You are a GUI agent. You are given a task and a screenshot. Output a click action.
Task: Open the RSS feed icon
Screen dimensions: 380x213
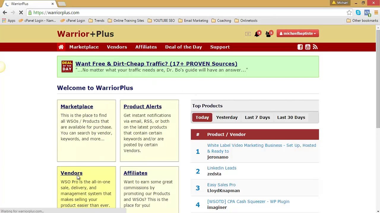[315, 47]
